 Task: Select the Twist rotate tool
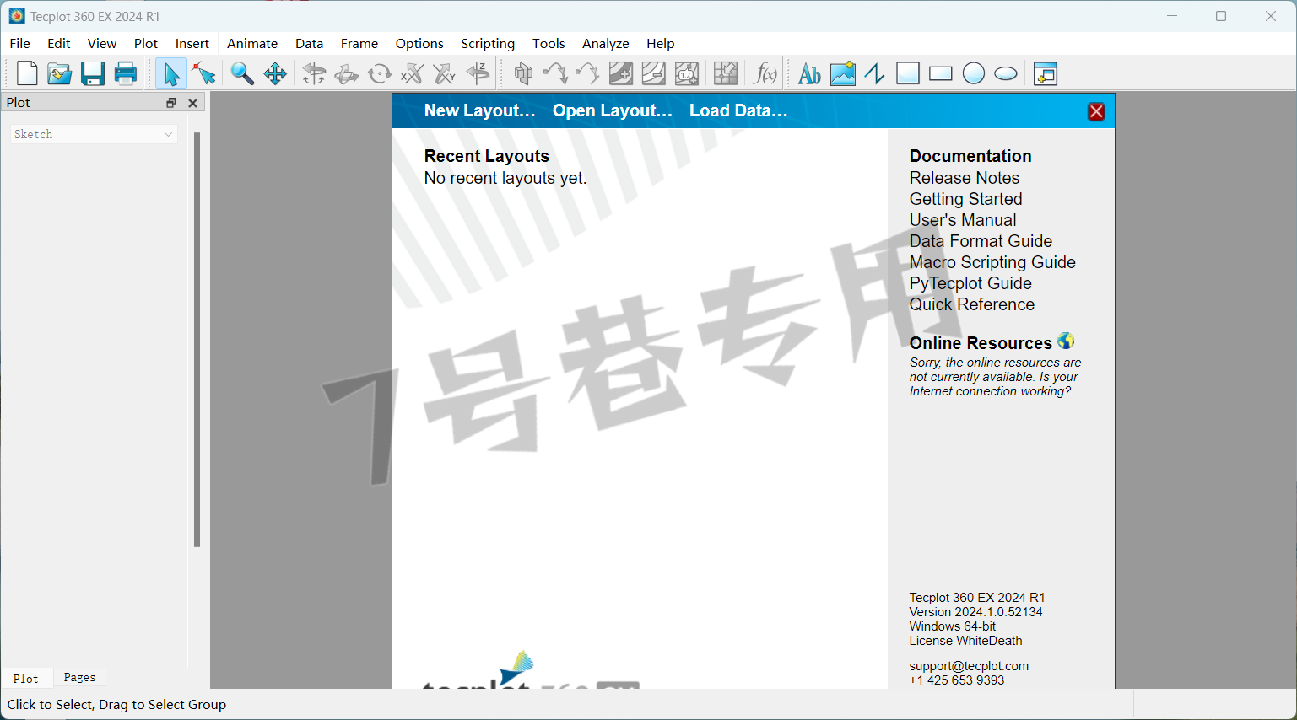pyautogui.click(x=380, y=74)
